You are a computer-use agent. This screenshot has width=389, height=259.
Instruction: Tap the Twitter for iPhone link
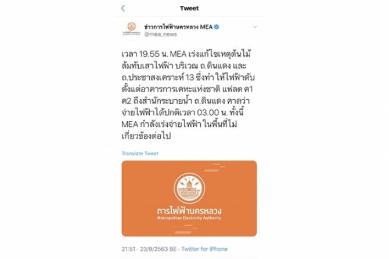pyautogui.click(x=204, y=249)
